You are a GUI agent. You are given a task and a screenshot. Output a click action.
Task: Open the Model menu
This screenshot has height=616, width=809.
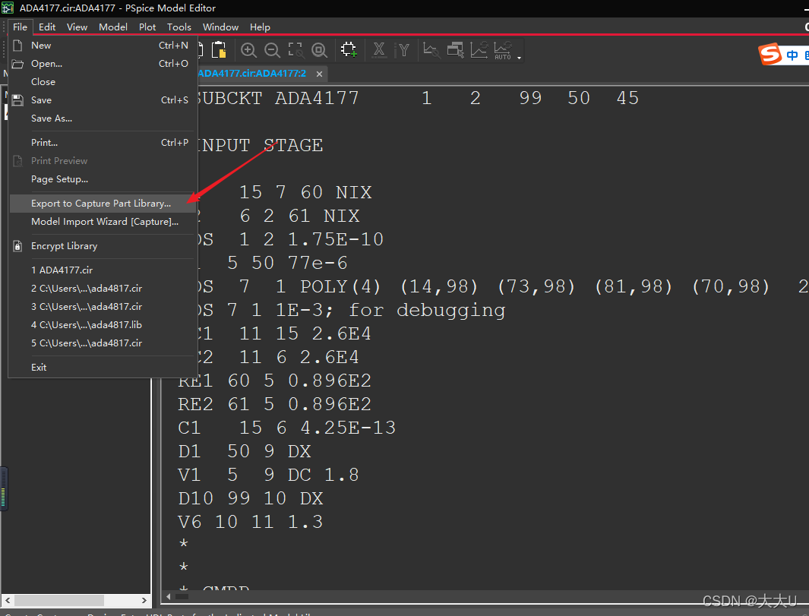pos(113,27)
